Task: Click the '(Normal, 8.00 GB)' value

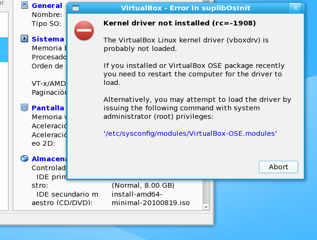Action: 143,185
